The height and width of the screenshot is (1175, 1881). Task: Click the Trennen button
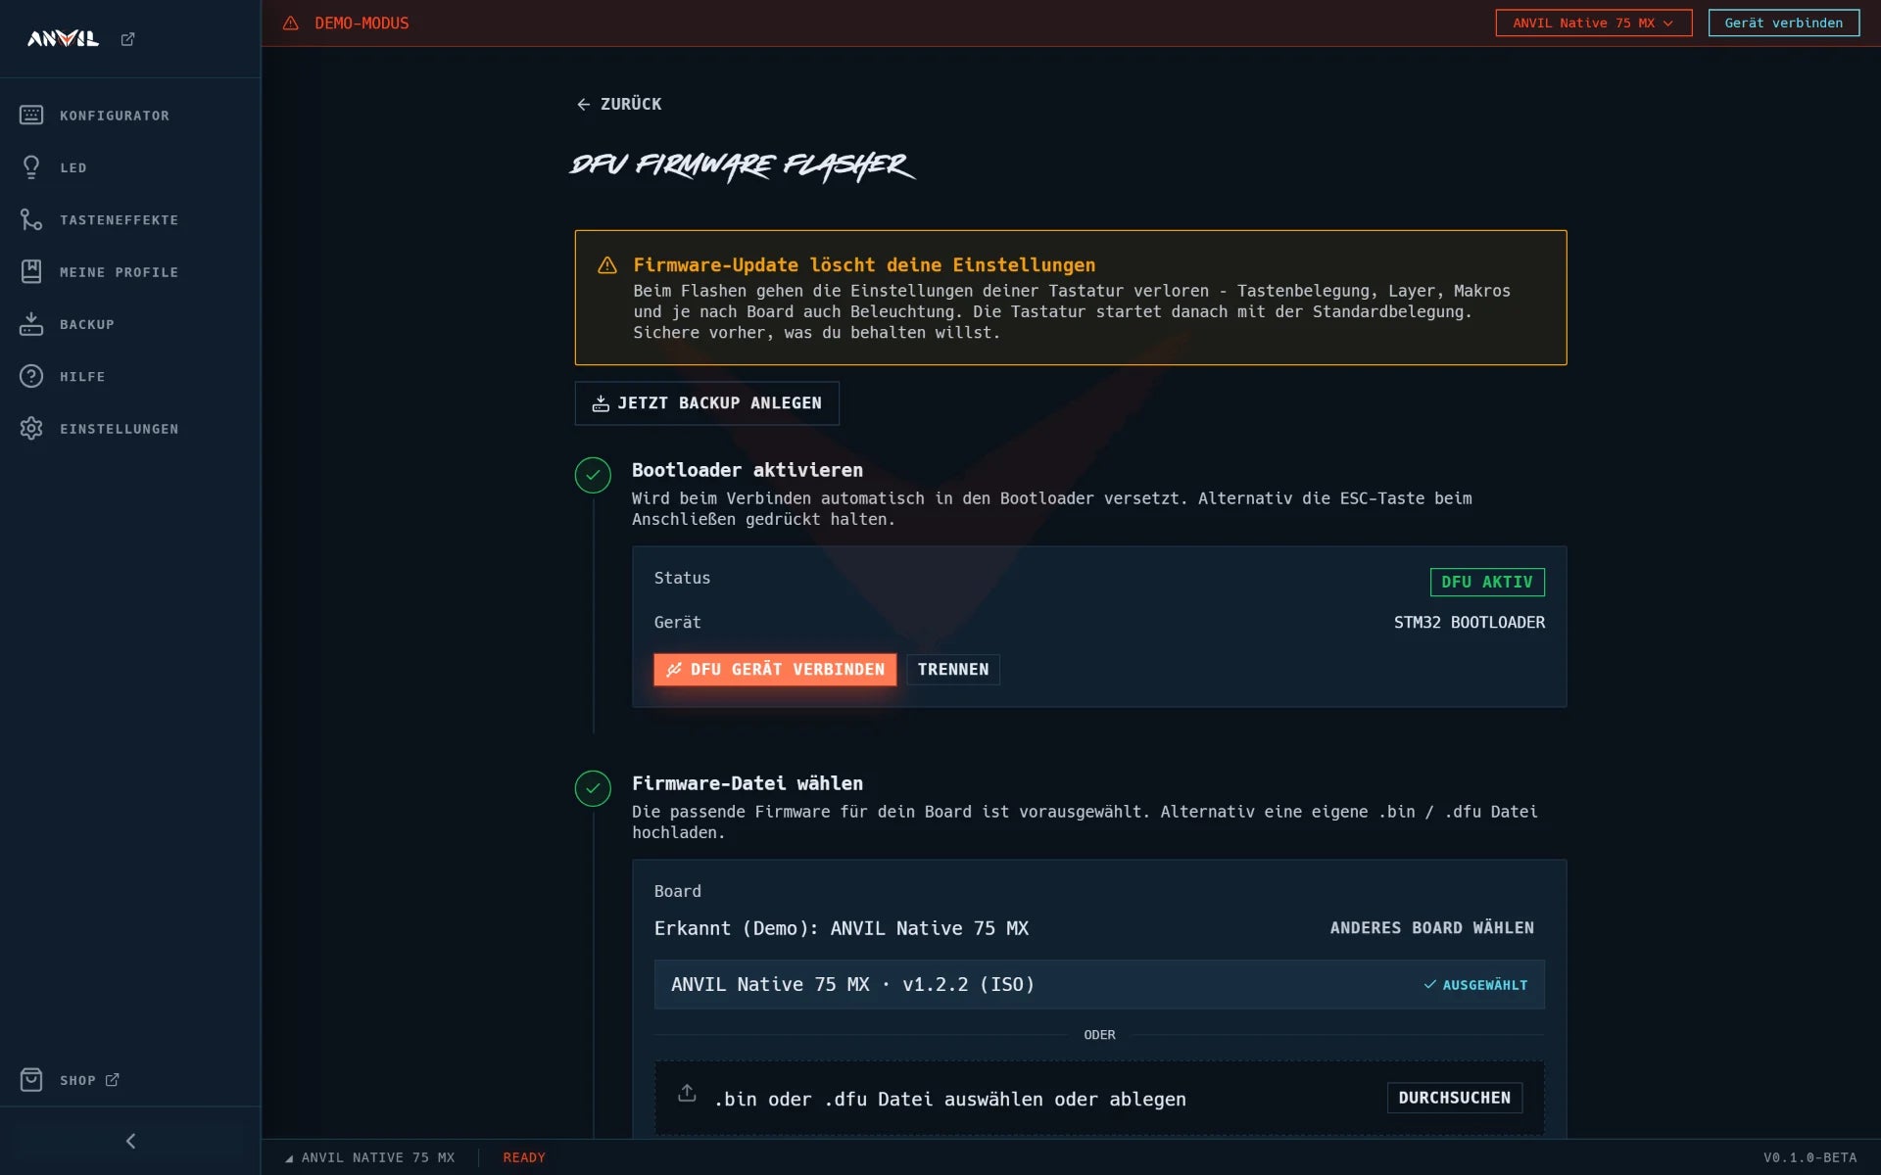953,670
